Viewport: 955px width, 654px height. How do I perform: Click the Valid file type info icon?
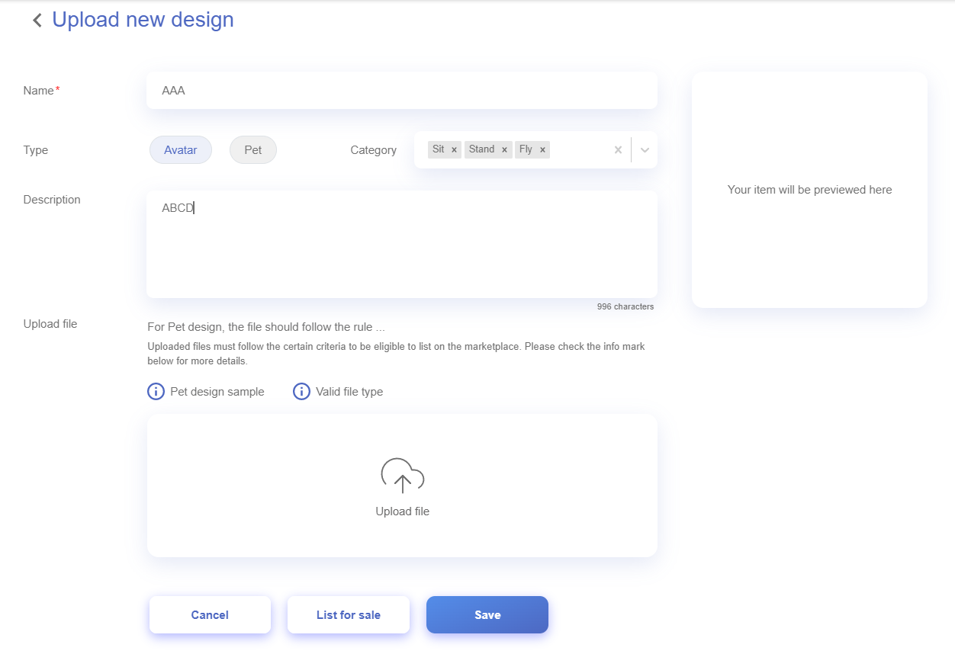point(301,392)
